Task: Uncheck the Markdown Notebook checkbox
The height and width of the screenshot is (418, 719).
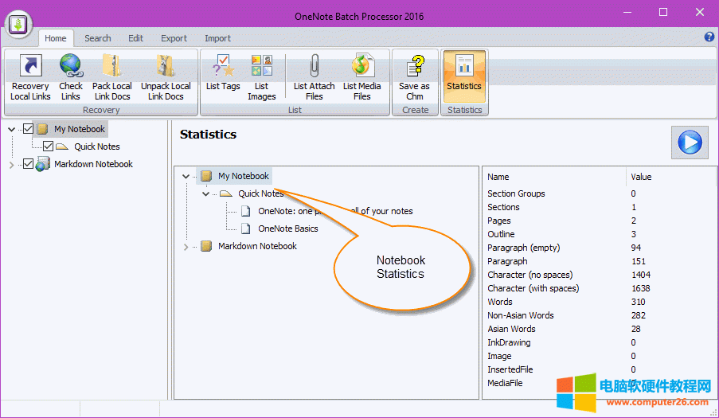Action: pyautogui.click(x=29, y=164)
